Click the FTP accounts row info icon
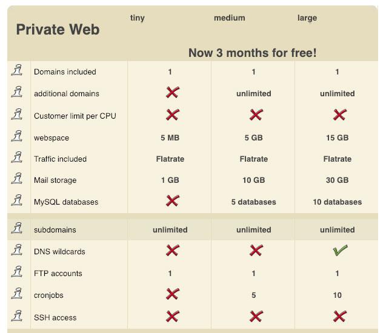Image resolution: width=386 pixels, height=333 pixels. tap(17, 271)
